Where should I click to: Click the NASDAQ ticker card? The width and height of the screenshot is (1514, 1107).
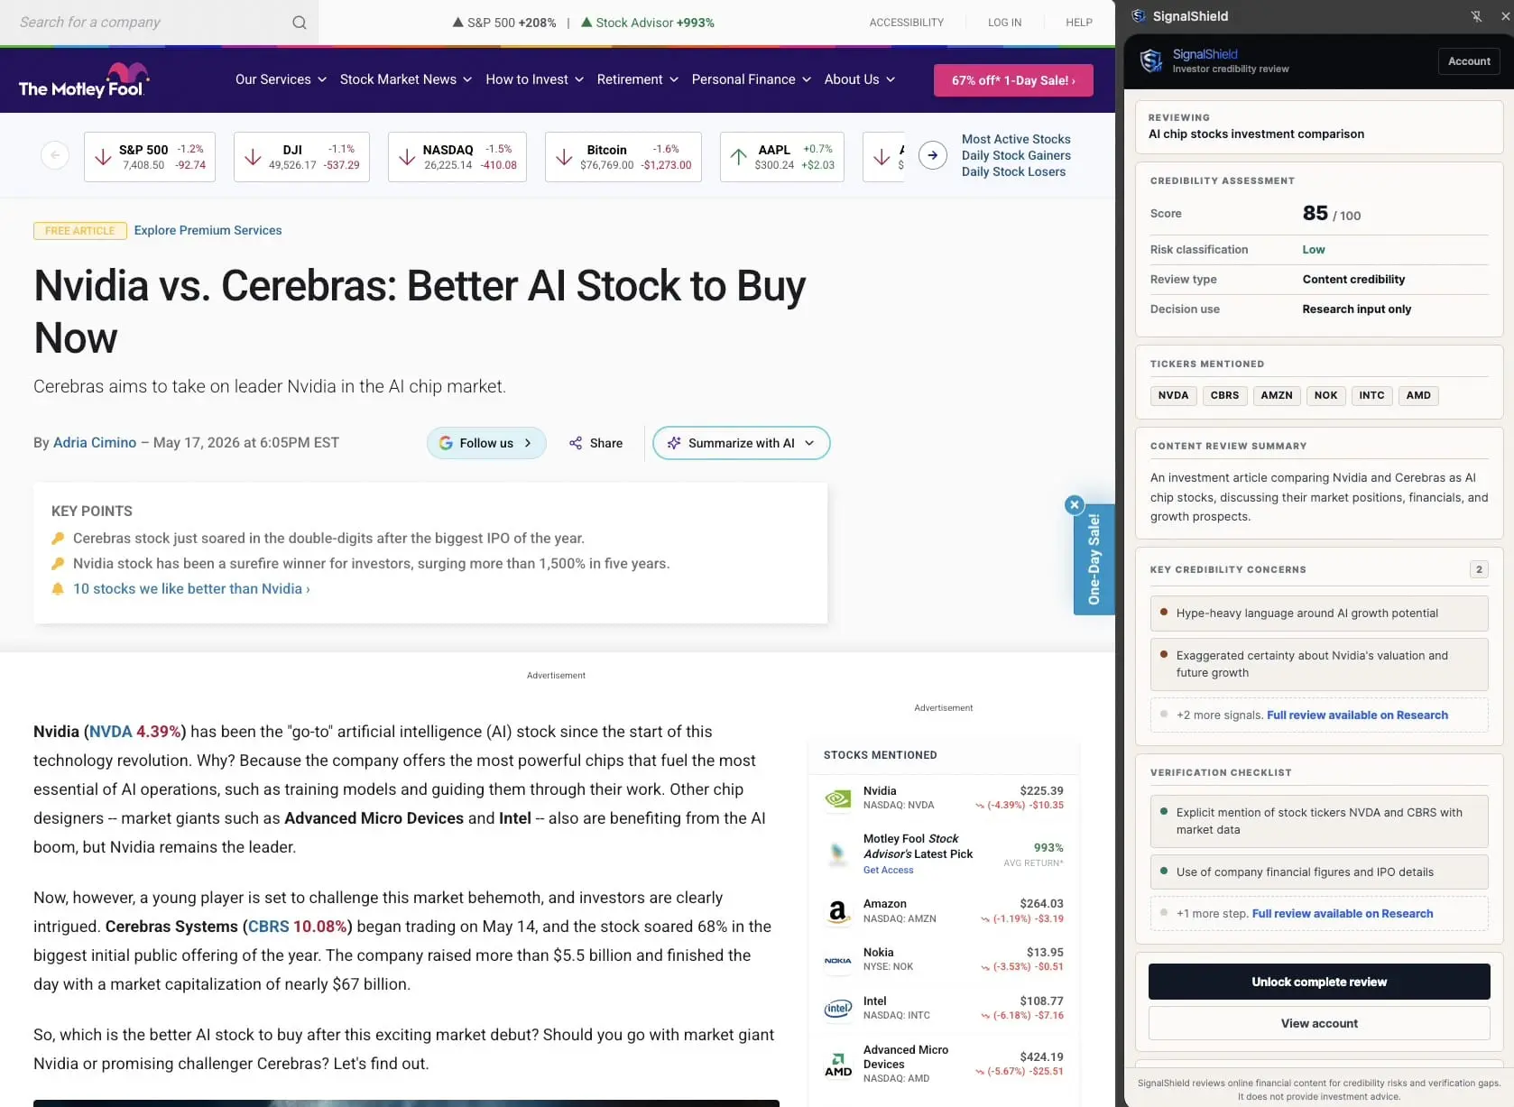(457, 157)
